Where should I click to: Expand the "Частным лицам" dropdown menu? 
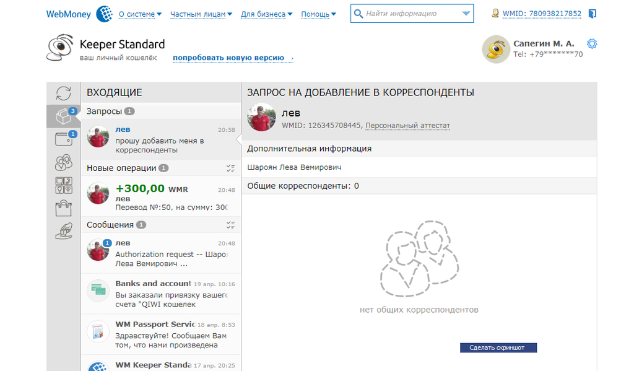pyautogui.click(x=201, y=14)
